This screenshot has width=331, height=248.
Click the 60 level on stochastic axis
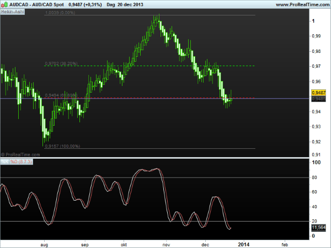pos(314,192)
